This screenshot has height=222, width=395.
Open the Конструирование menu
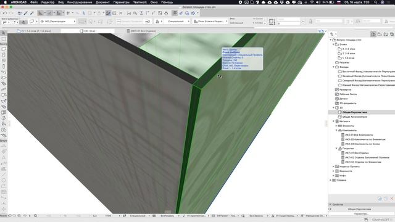(80, 2)
